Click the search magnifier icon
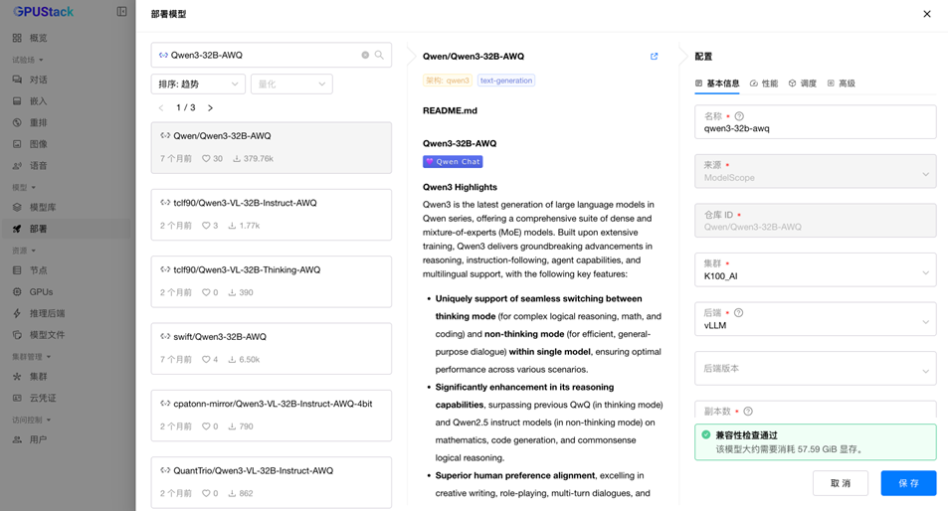 379,55
